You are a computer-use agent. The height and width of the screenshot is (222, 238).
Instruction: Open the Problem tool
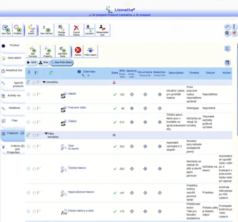(x=17, y=29)
